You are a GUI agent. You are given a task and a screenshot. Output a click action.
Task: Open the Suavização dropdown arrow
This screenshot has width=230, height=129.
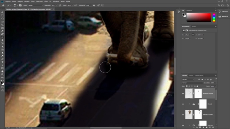[x=91, y=5]
